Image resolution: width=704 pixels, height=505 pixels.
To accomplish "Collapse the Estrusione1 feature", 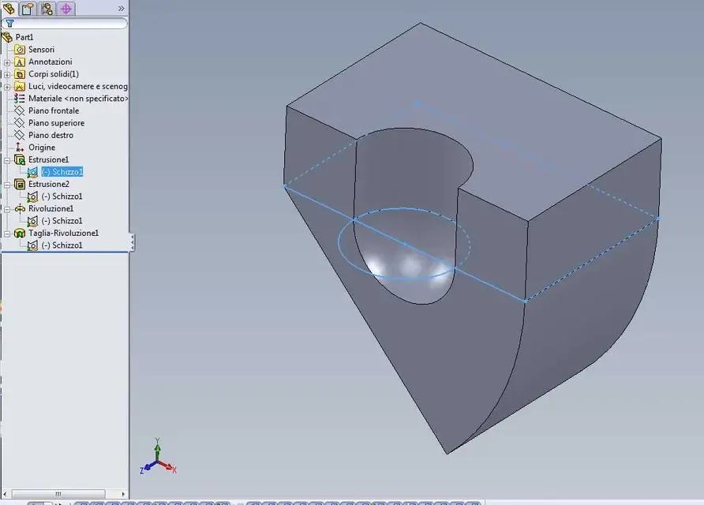I will (7, 160).
